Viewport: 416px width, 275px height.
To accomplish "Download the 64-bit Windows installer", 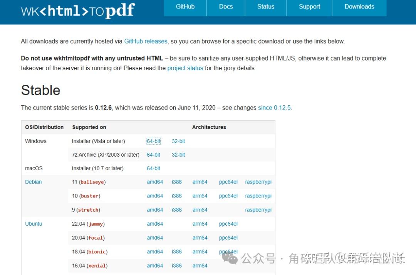I will coord(153,141).
